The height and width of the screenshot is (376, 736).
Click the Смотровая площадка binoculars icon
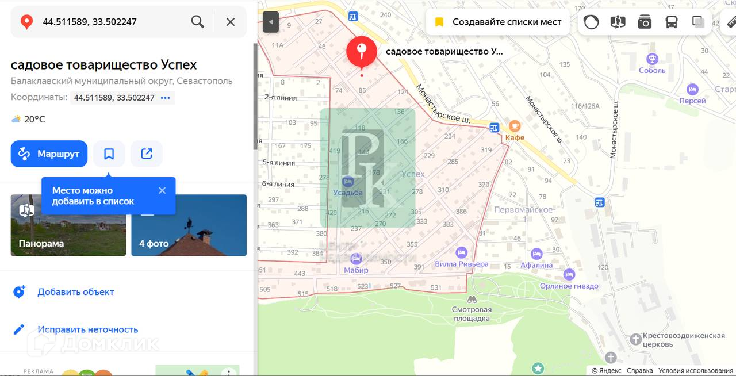471,300
